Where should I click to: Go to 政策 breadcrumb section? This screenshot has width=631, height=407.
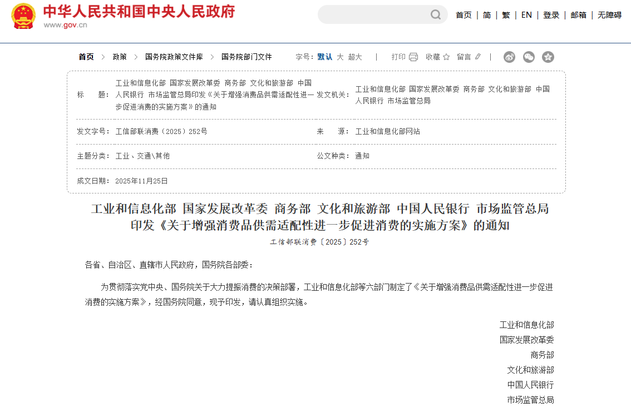[120, 57]
